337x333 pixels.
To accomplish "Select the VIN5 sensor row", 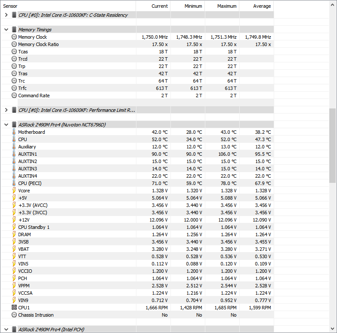I will tap(137, 264).
